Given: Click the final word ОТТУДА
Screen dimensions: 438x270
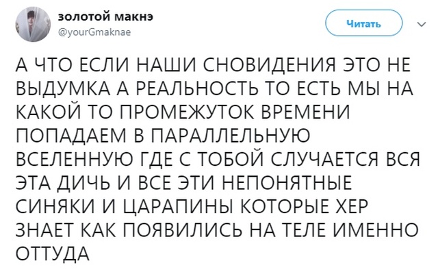Looking at the screenshot, I should (x=53, y=254).
